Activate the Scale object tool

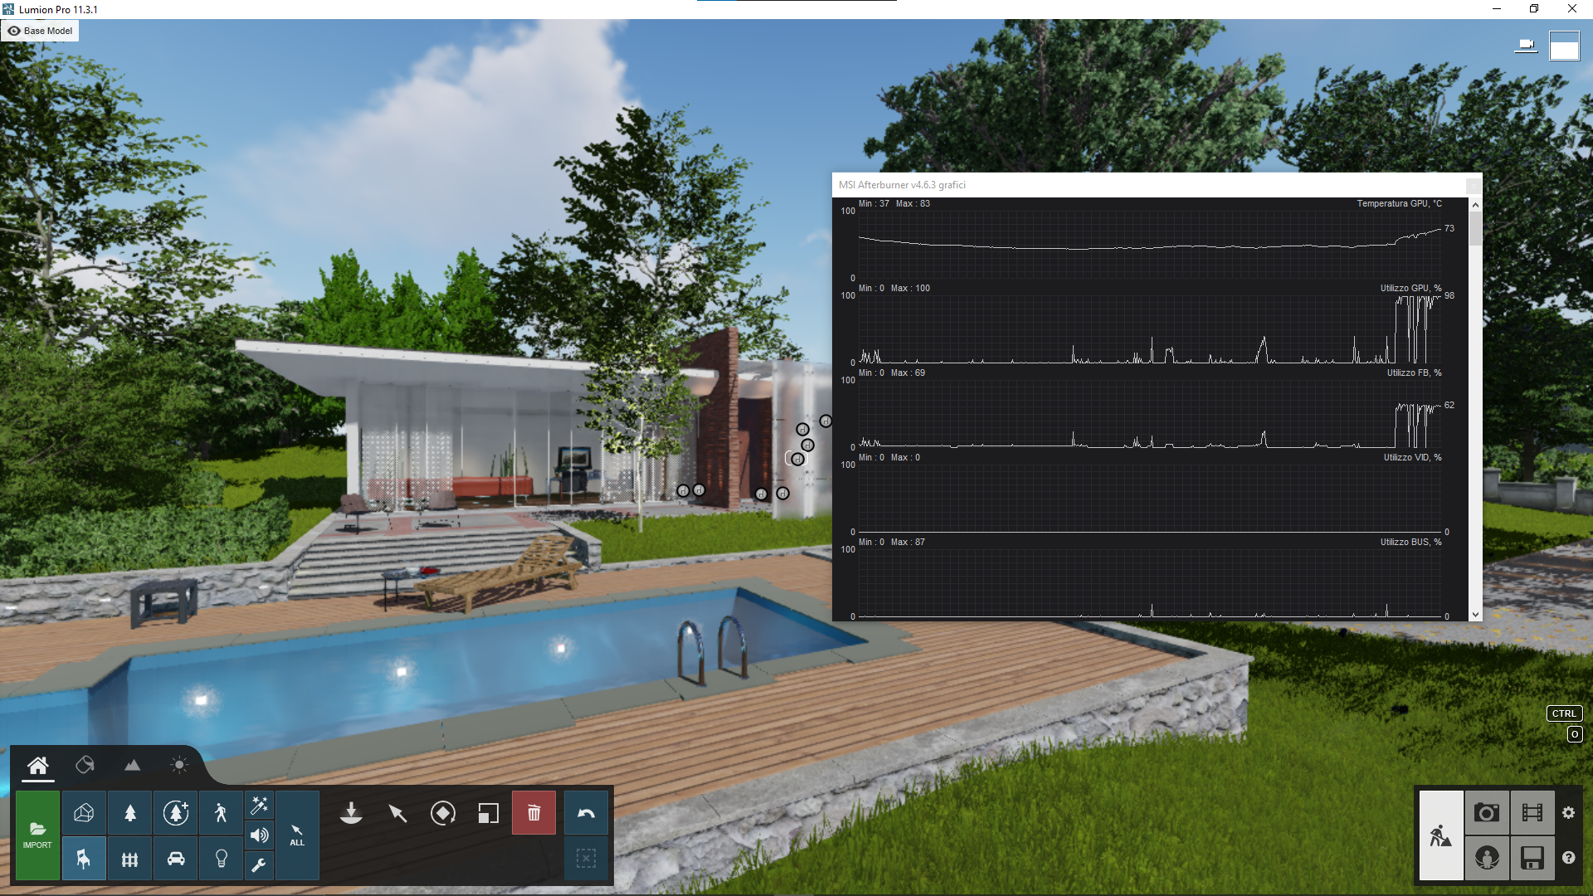(x=489, y=813)
